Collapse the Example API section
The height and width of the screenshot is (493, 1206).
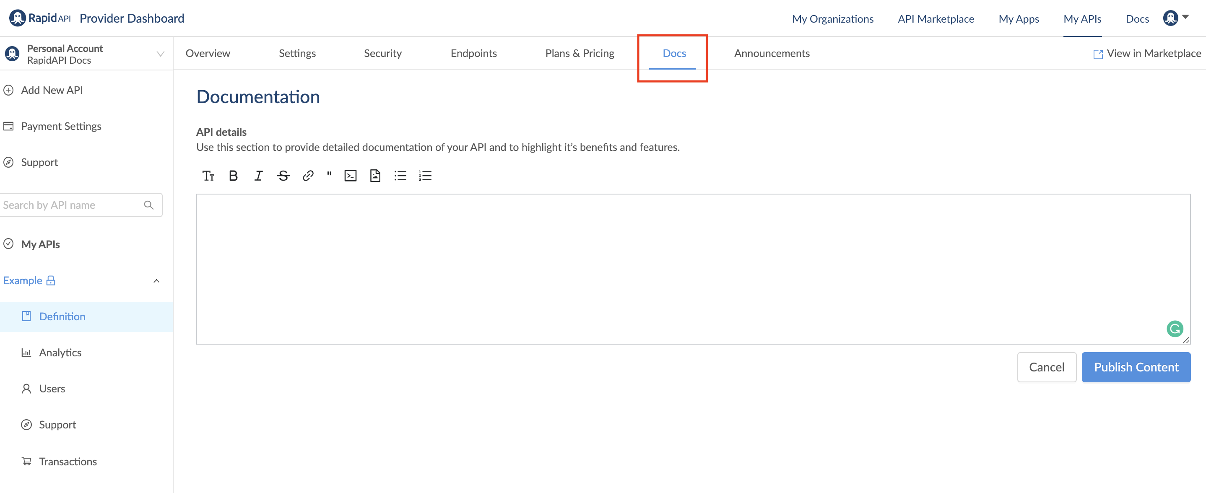click(x=156, y=281)
